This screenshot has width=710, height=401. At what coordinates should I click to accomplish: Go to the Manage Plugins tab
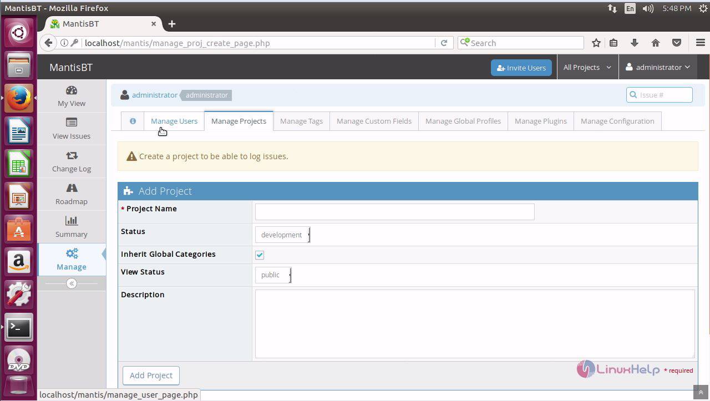[541, 121]
